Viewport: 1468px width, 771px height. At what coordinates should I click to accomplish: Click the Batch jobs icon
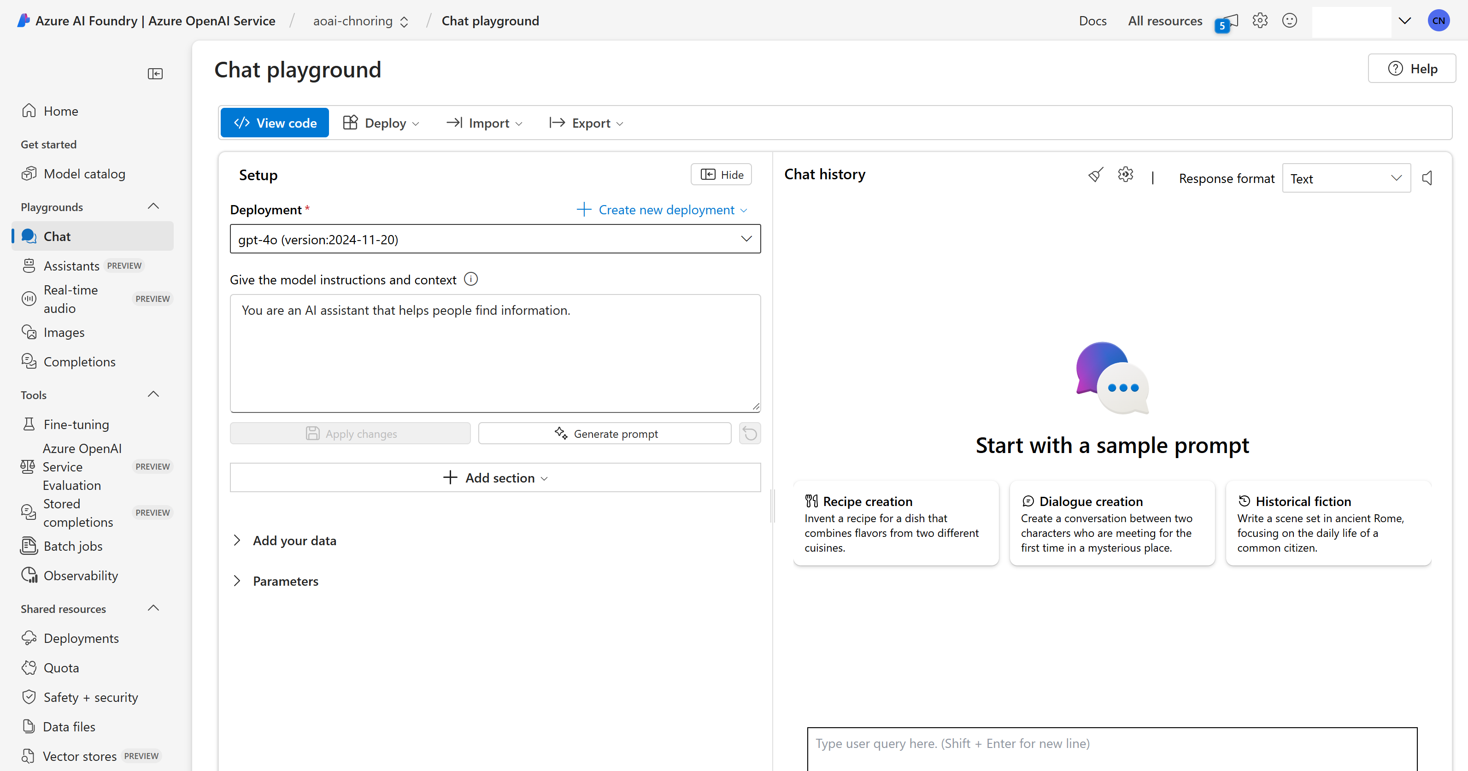click(29, 546)
